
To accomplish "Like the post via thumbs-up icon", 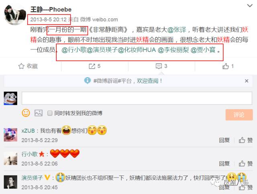I will tap(226, 66).
